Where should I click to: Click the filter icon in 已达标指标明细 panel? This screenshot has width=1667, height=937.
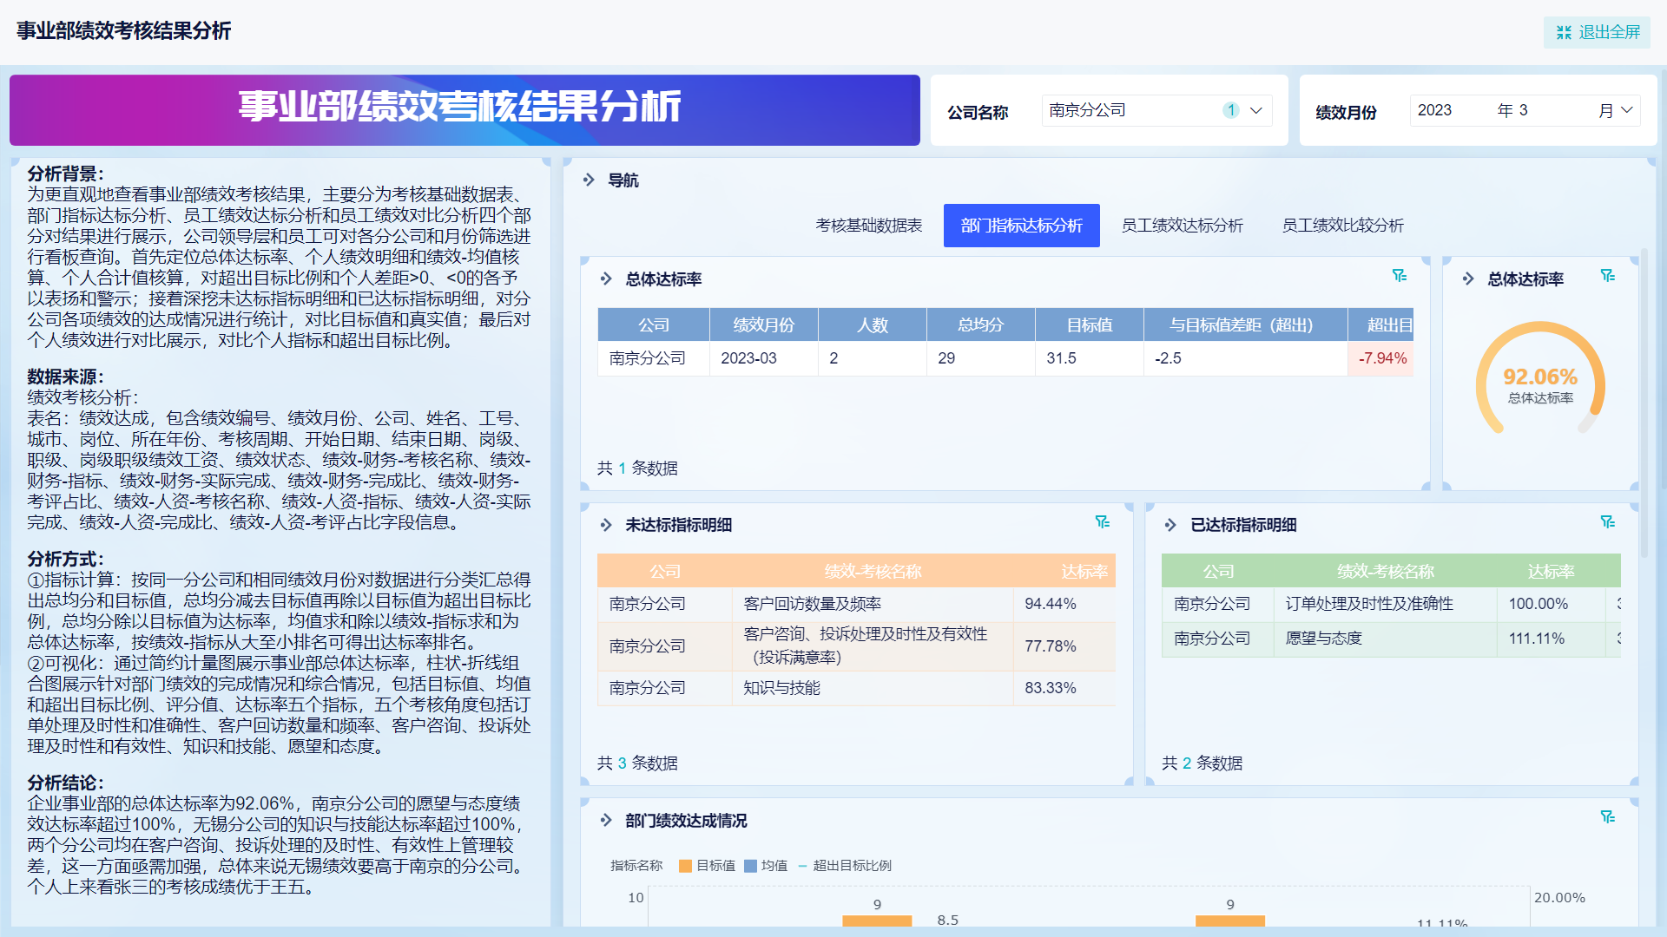point(1607,522)
